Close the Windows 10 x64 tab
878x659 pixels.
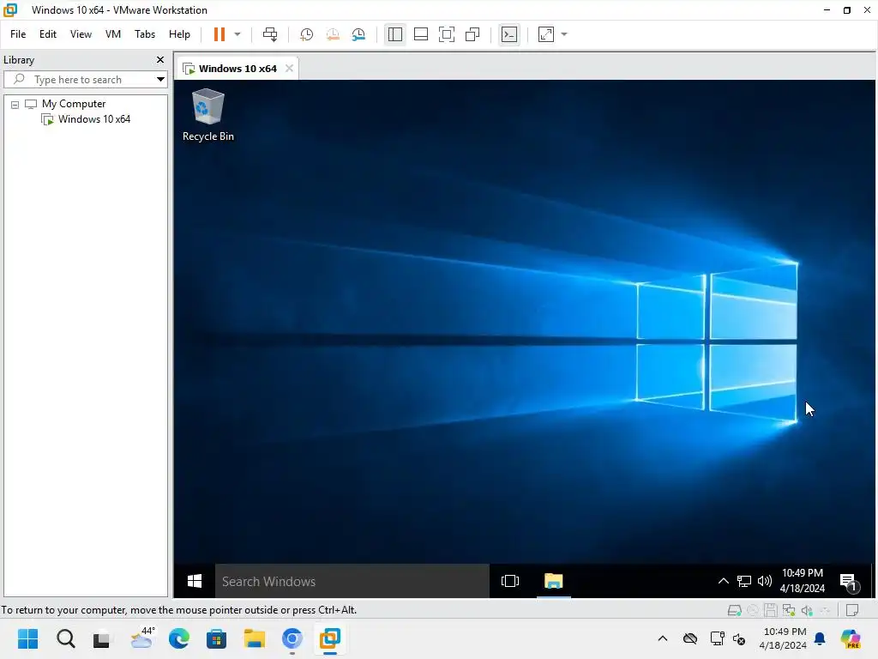coord(289,69)
